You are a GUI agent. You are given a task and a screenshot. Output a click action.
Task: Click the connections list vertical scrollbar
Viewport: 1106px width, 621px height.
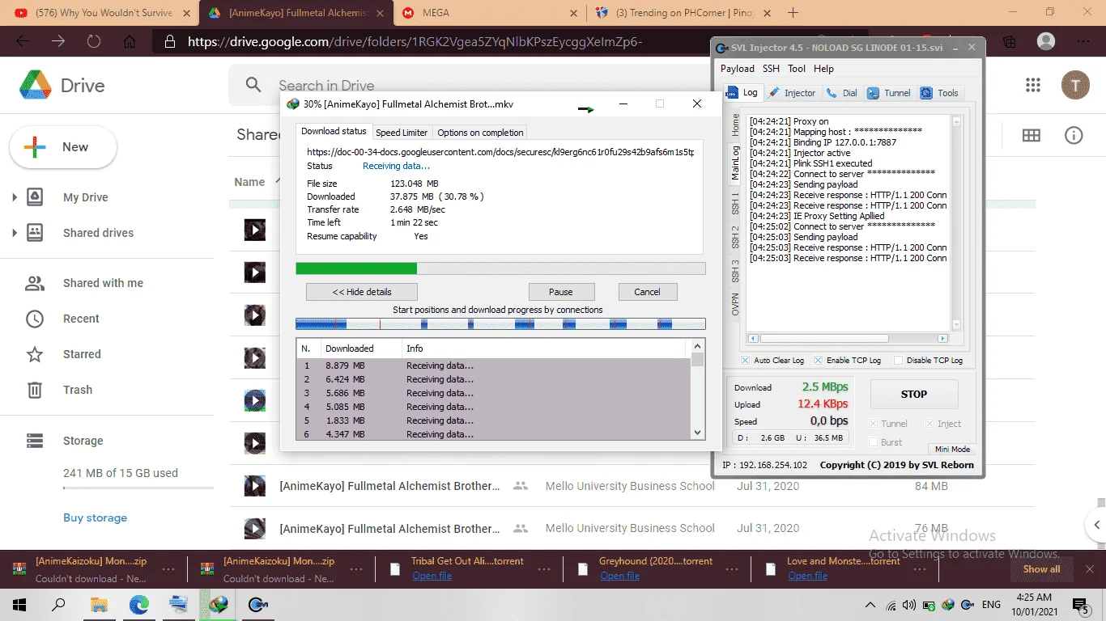click(x=698, y=391)
